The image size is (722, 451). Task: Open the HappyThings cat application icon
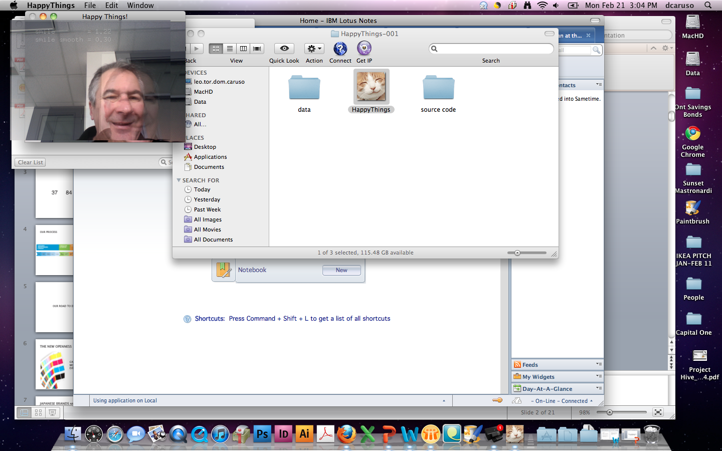coord(371,86)
